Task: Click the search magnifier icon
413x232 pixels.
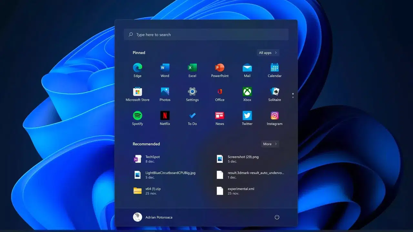Action: tap(131, 34)
